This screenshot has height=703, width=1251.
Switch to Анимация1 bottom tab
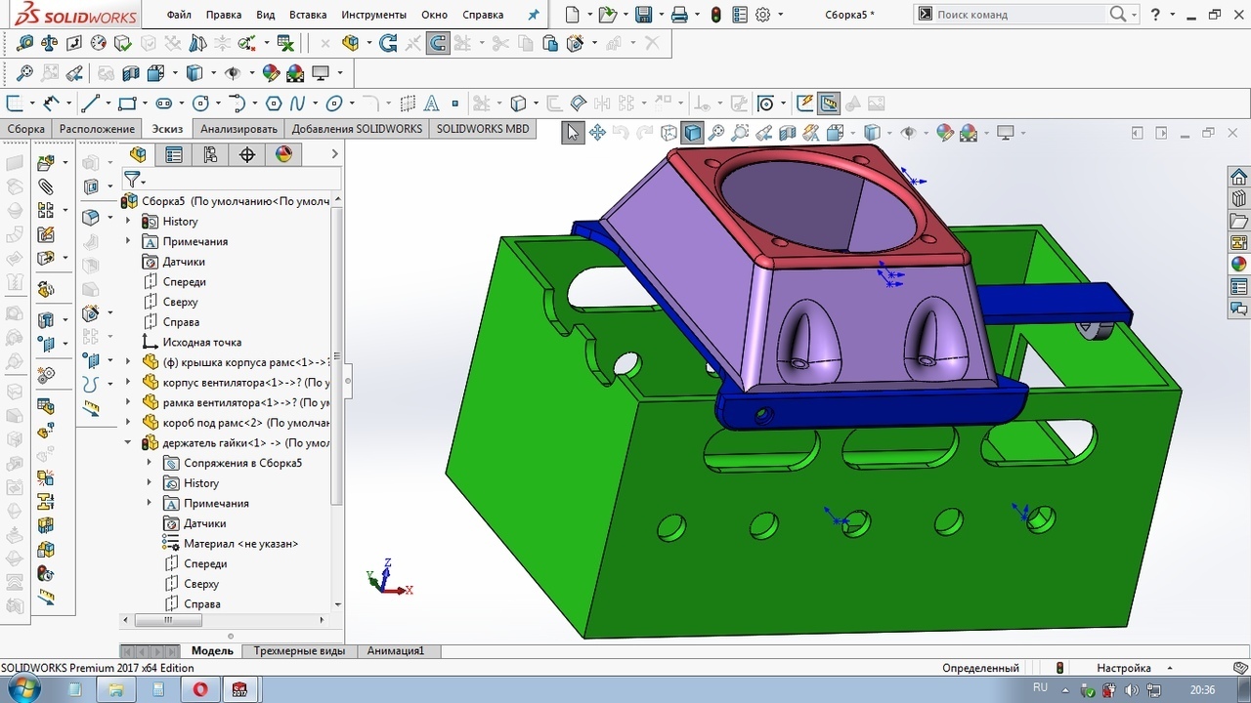(396, 650)
